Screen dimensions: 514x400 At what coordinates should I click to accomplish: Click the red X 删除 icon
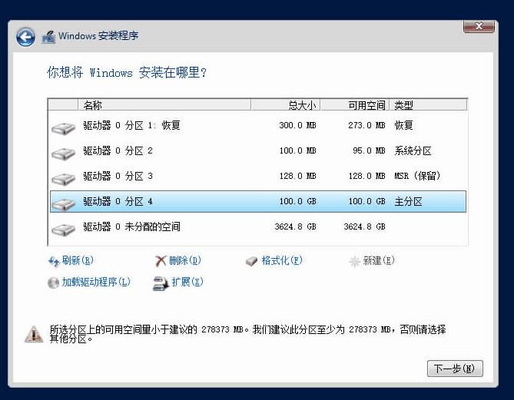tap(161, 261)
